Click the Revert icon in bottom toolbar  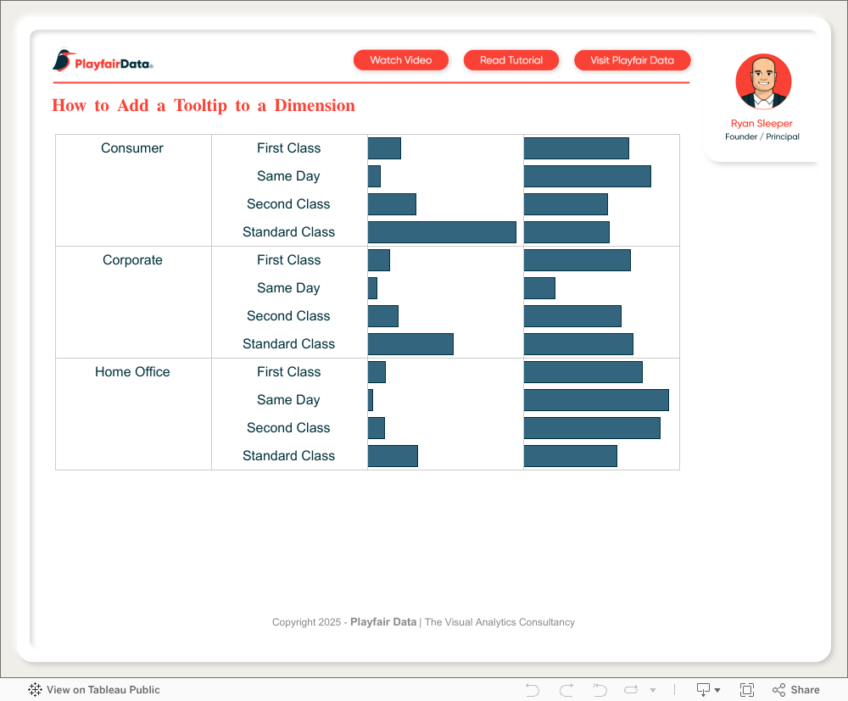pos(600,690)
